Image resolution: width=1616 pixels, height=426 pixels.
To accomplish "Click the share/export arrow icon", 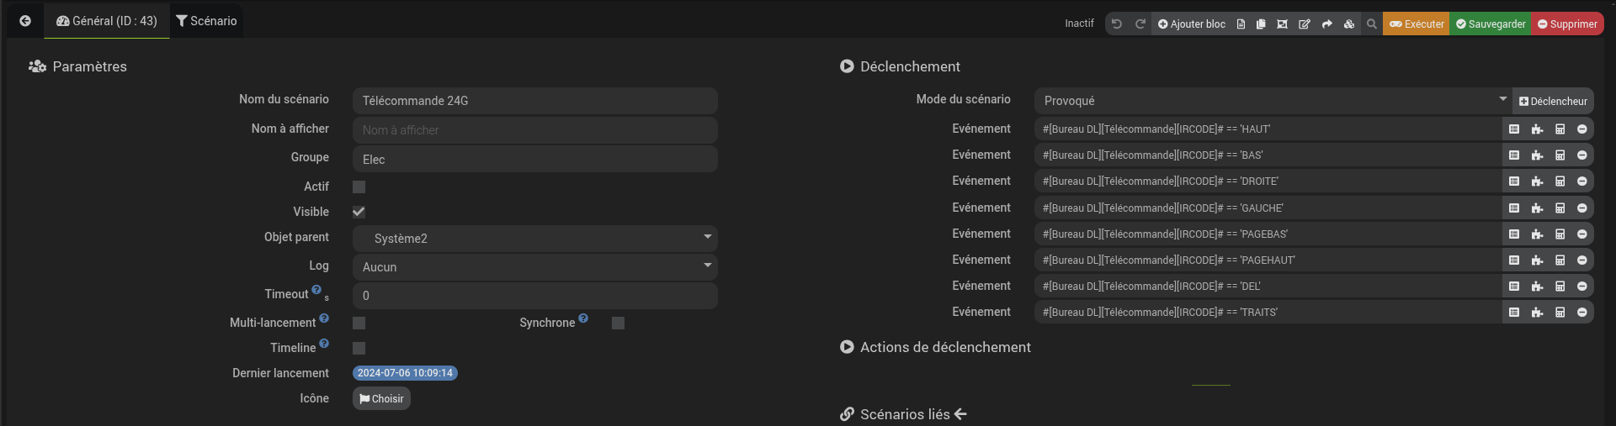I will 1327,24.
